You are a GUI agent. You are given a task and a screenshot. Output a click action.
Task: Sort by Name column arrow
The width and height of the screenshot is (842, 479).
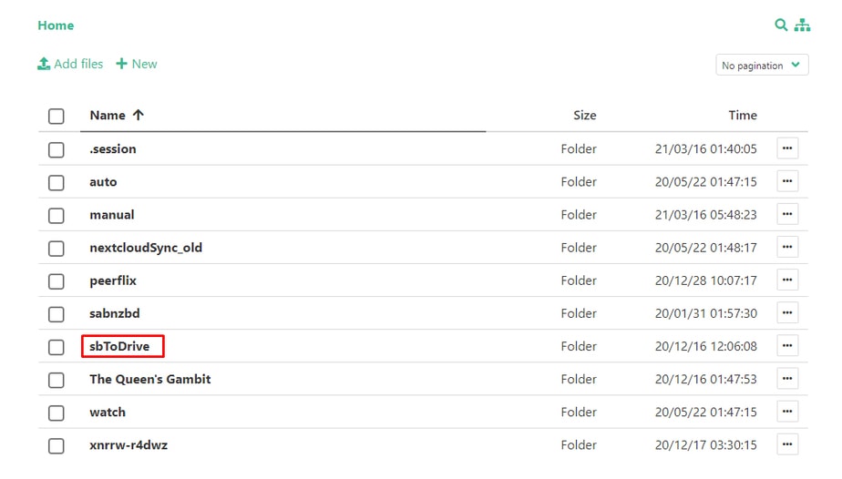point(139,116)
